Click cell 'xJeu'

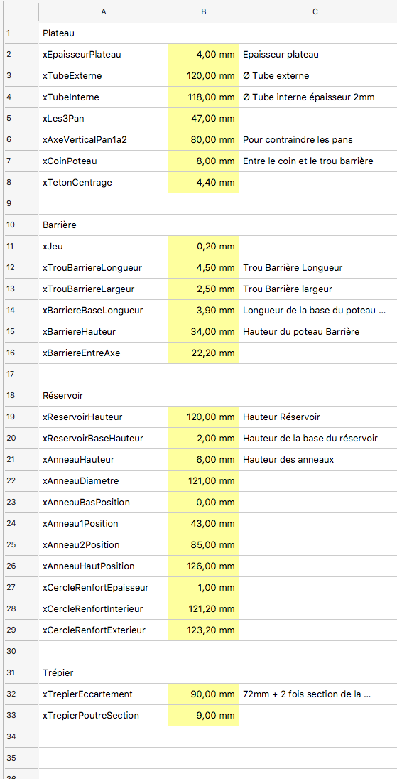(x=103, y=246)
